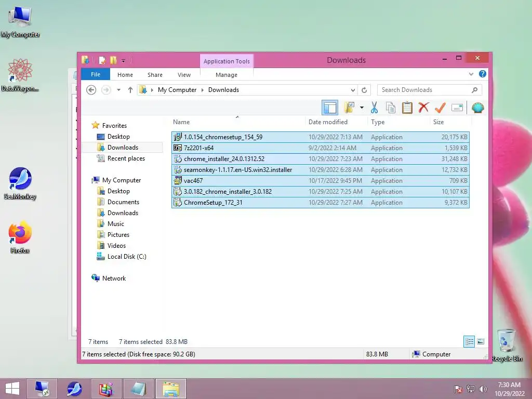Open the Help question mark icon
532x399 pixels.
pyautogui.click(x=483, y=74)
